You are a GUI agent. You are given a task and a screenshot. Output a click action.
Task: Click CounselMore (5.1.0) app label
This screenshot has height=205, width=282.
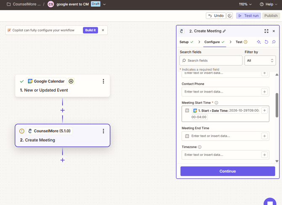pyautogui.click(x=50, y=131)
